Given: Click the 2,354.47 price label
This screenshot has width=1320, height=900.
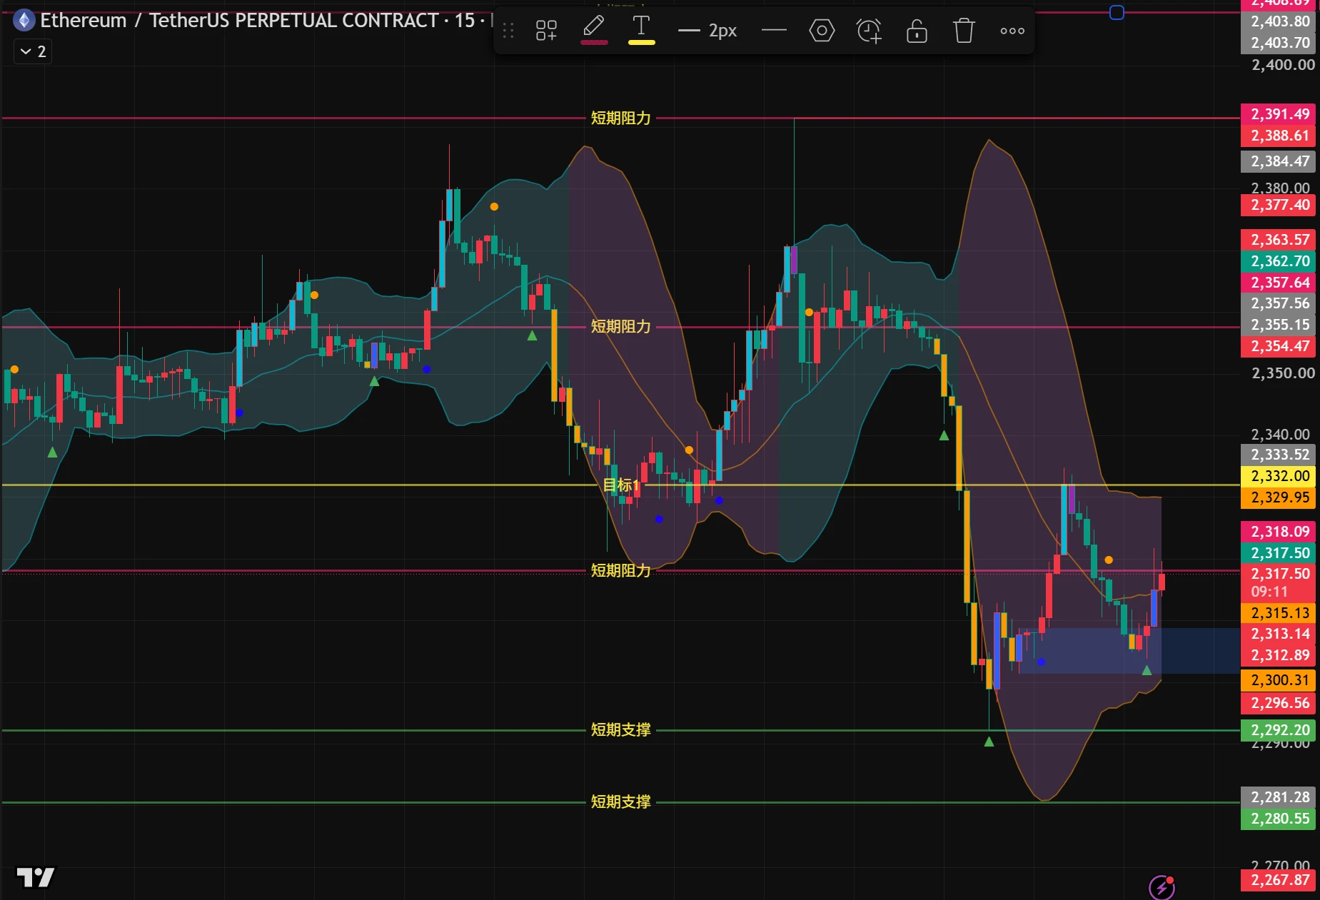Looking at the screenshot, I should click(1279, 346).
